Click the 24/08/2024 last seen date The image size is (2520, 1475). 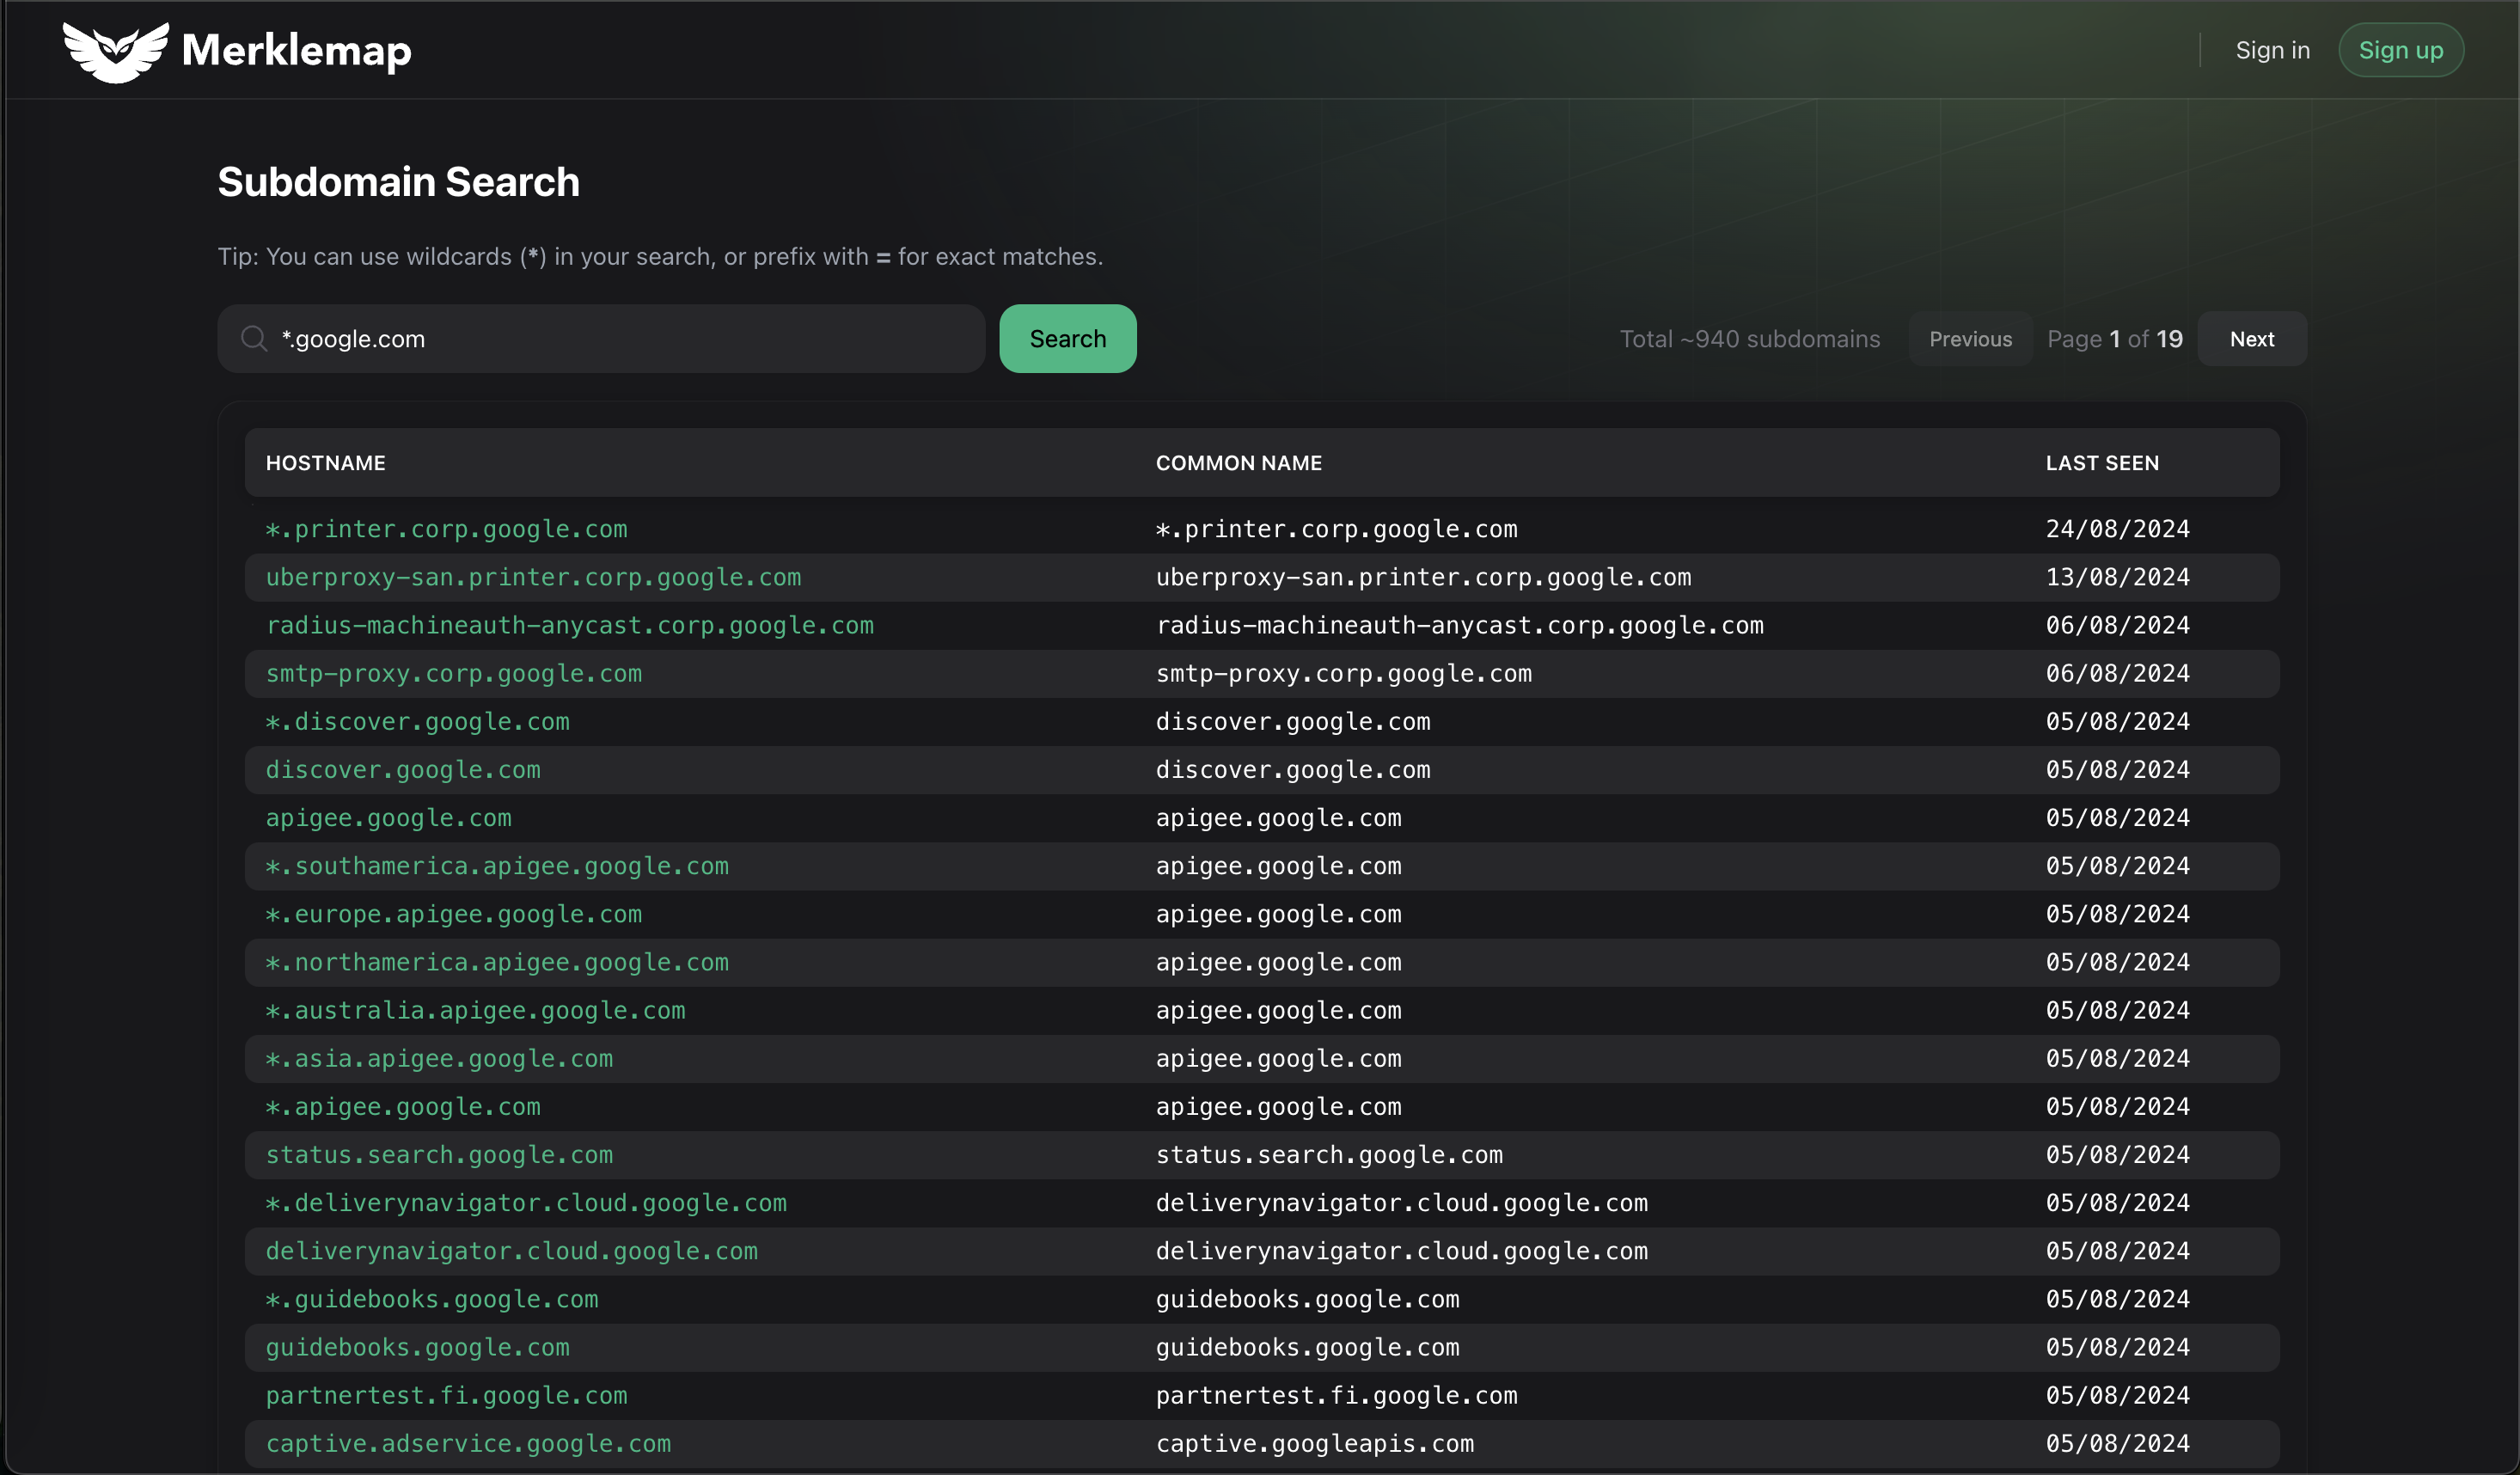click(x=2117, y=529)
